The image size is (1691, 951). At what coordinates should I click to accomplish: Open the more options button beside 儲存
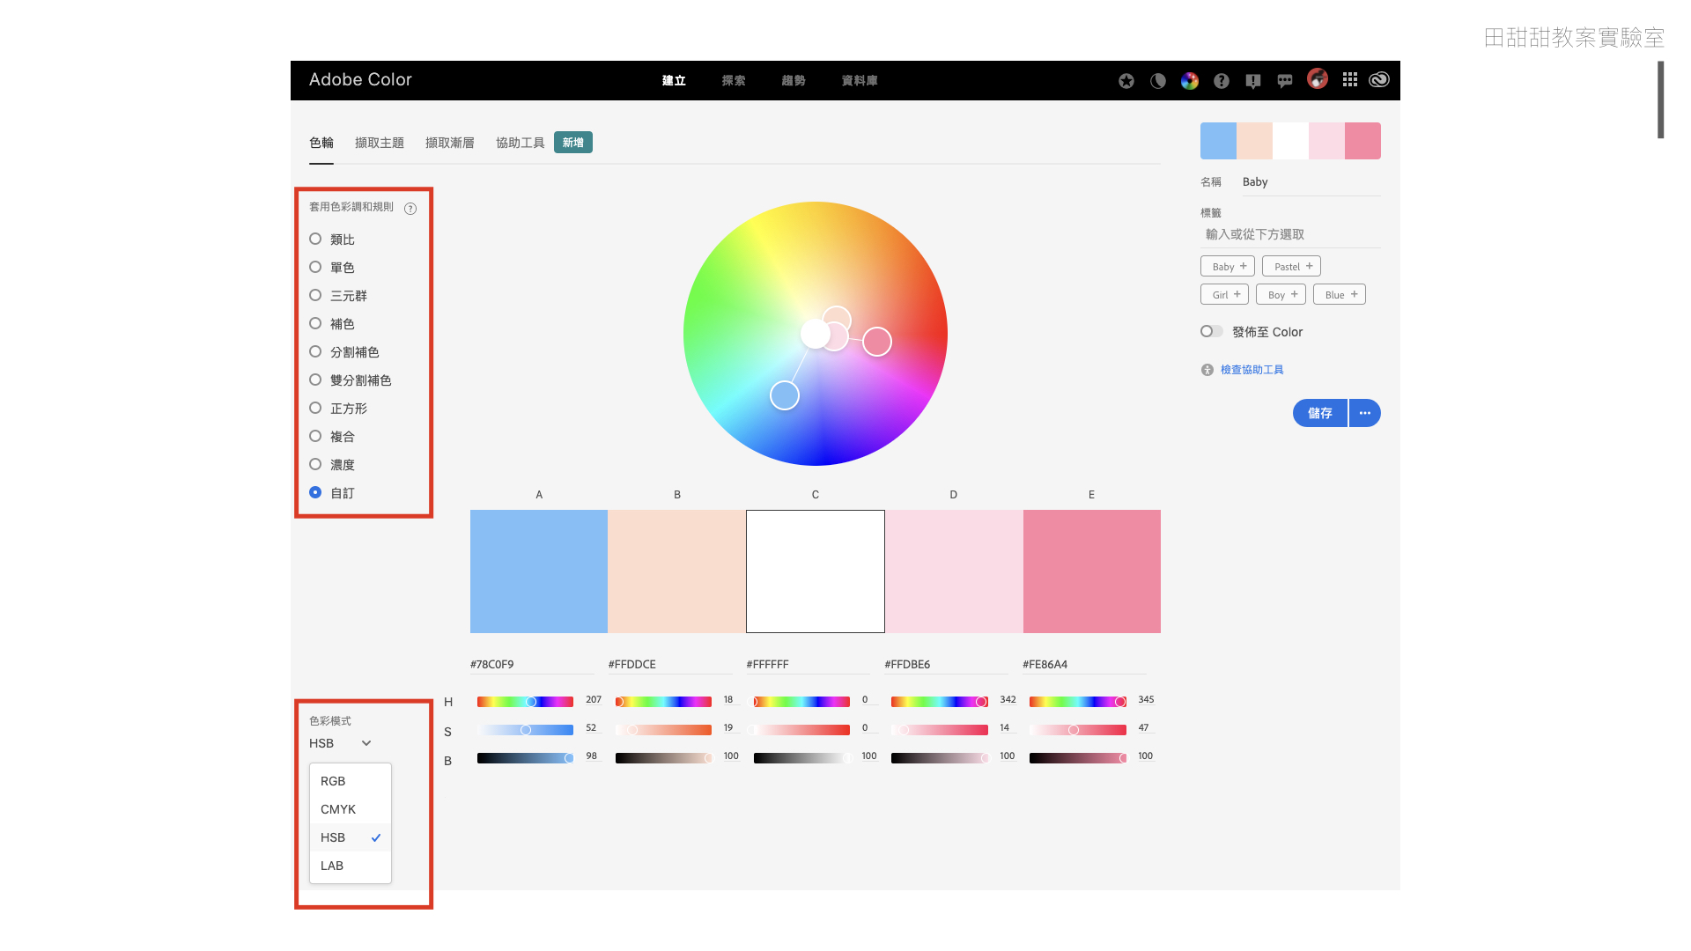1364,413
